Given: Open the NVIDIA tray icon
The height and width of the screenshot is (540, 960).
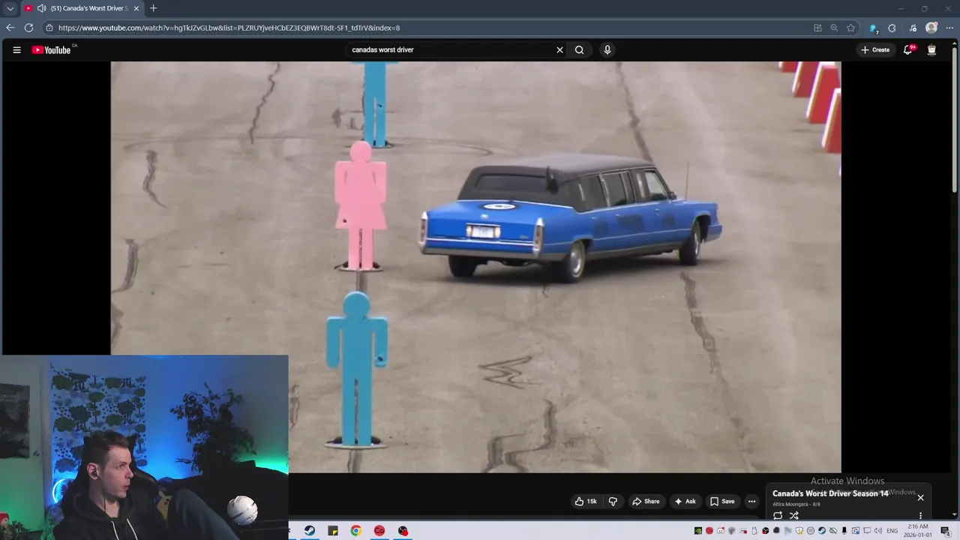Looking at the screenshot, I should (697, 531).
